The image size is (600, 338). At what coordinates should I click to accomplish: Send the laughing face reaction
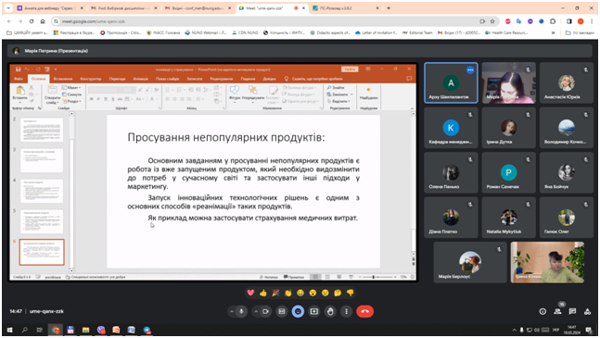point(300,293)
